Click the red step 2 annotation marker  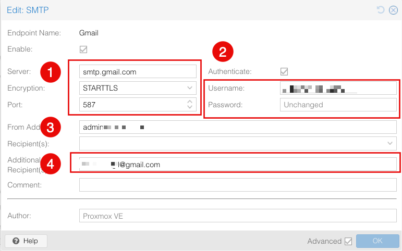pyautogui.click(x=222, y=52)
